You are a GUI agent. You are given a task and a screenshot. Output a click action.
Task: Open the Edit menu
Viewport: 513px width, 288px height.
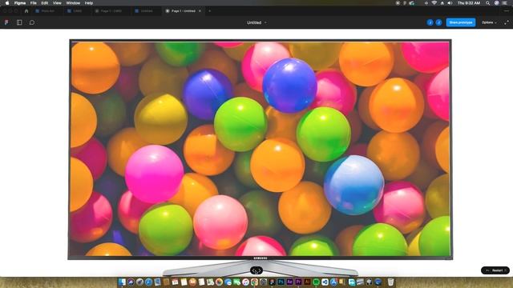click(x=45, y=3)
